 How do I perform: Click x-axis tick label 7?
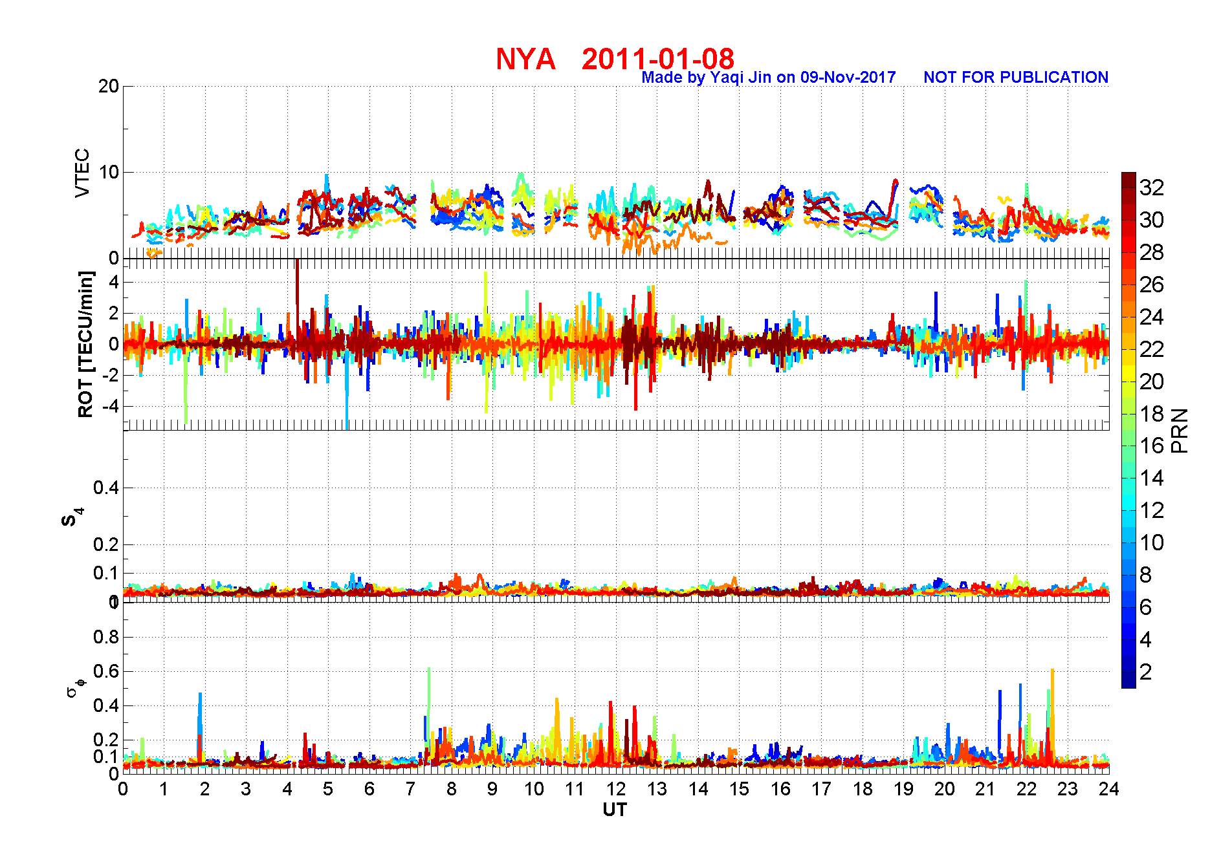(410, 789)
